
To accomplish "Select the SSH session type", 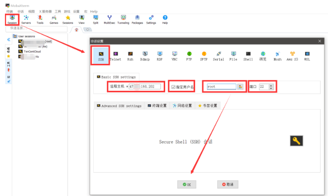I will coord(101,56).
